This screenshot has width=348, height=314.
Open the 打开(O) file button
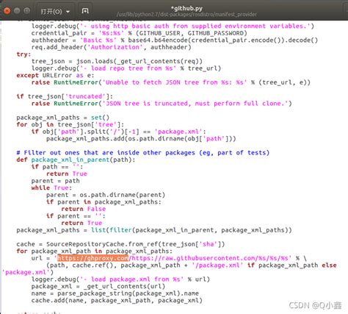(51, 11)
